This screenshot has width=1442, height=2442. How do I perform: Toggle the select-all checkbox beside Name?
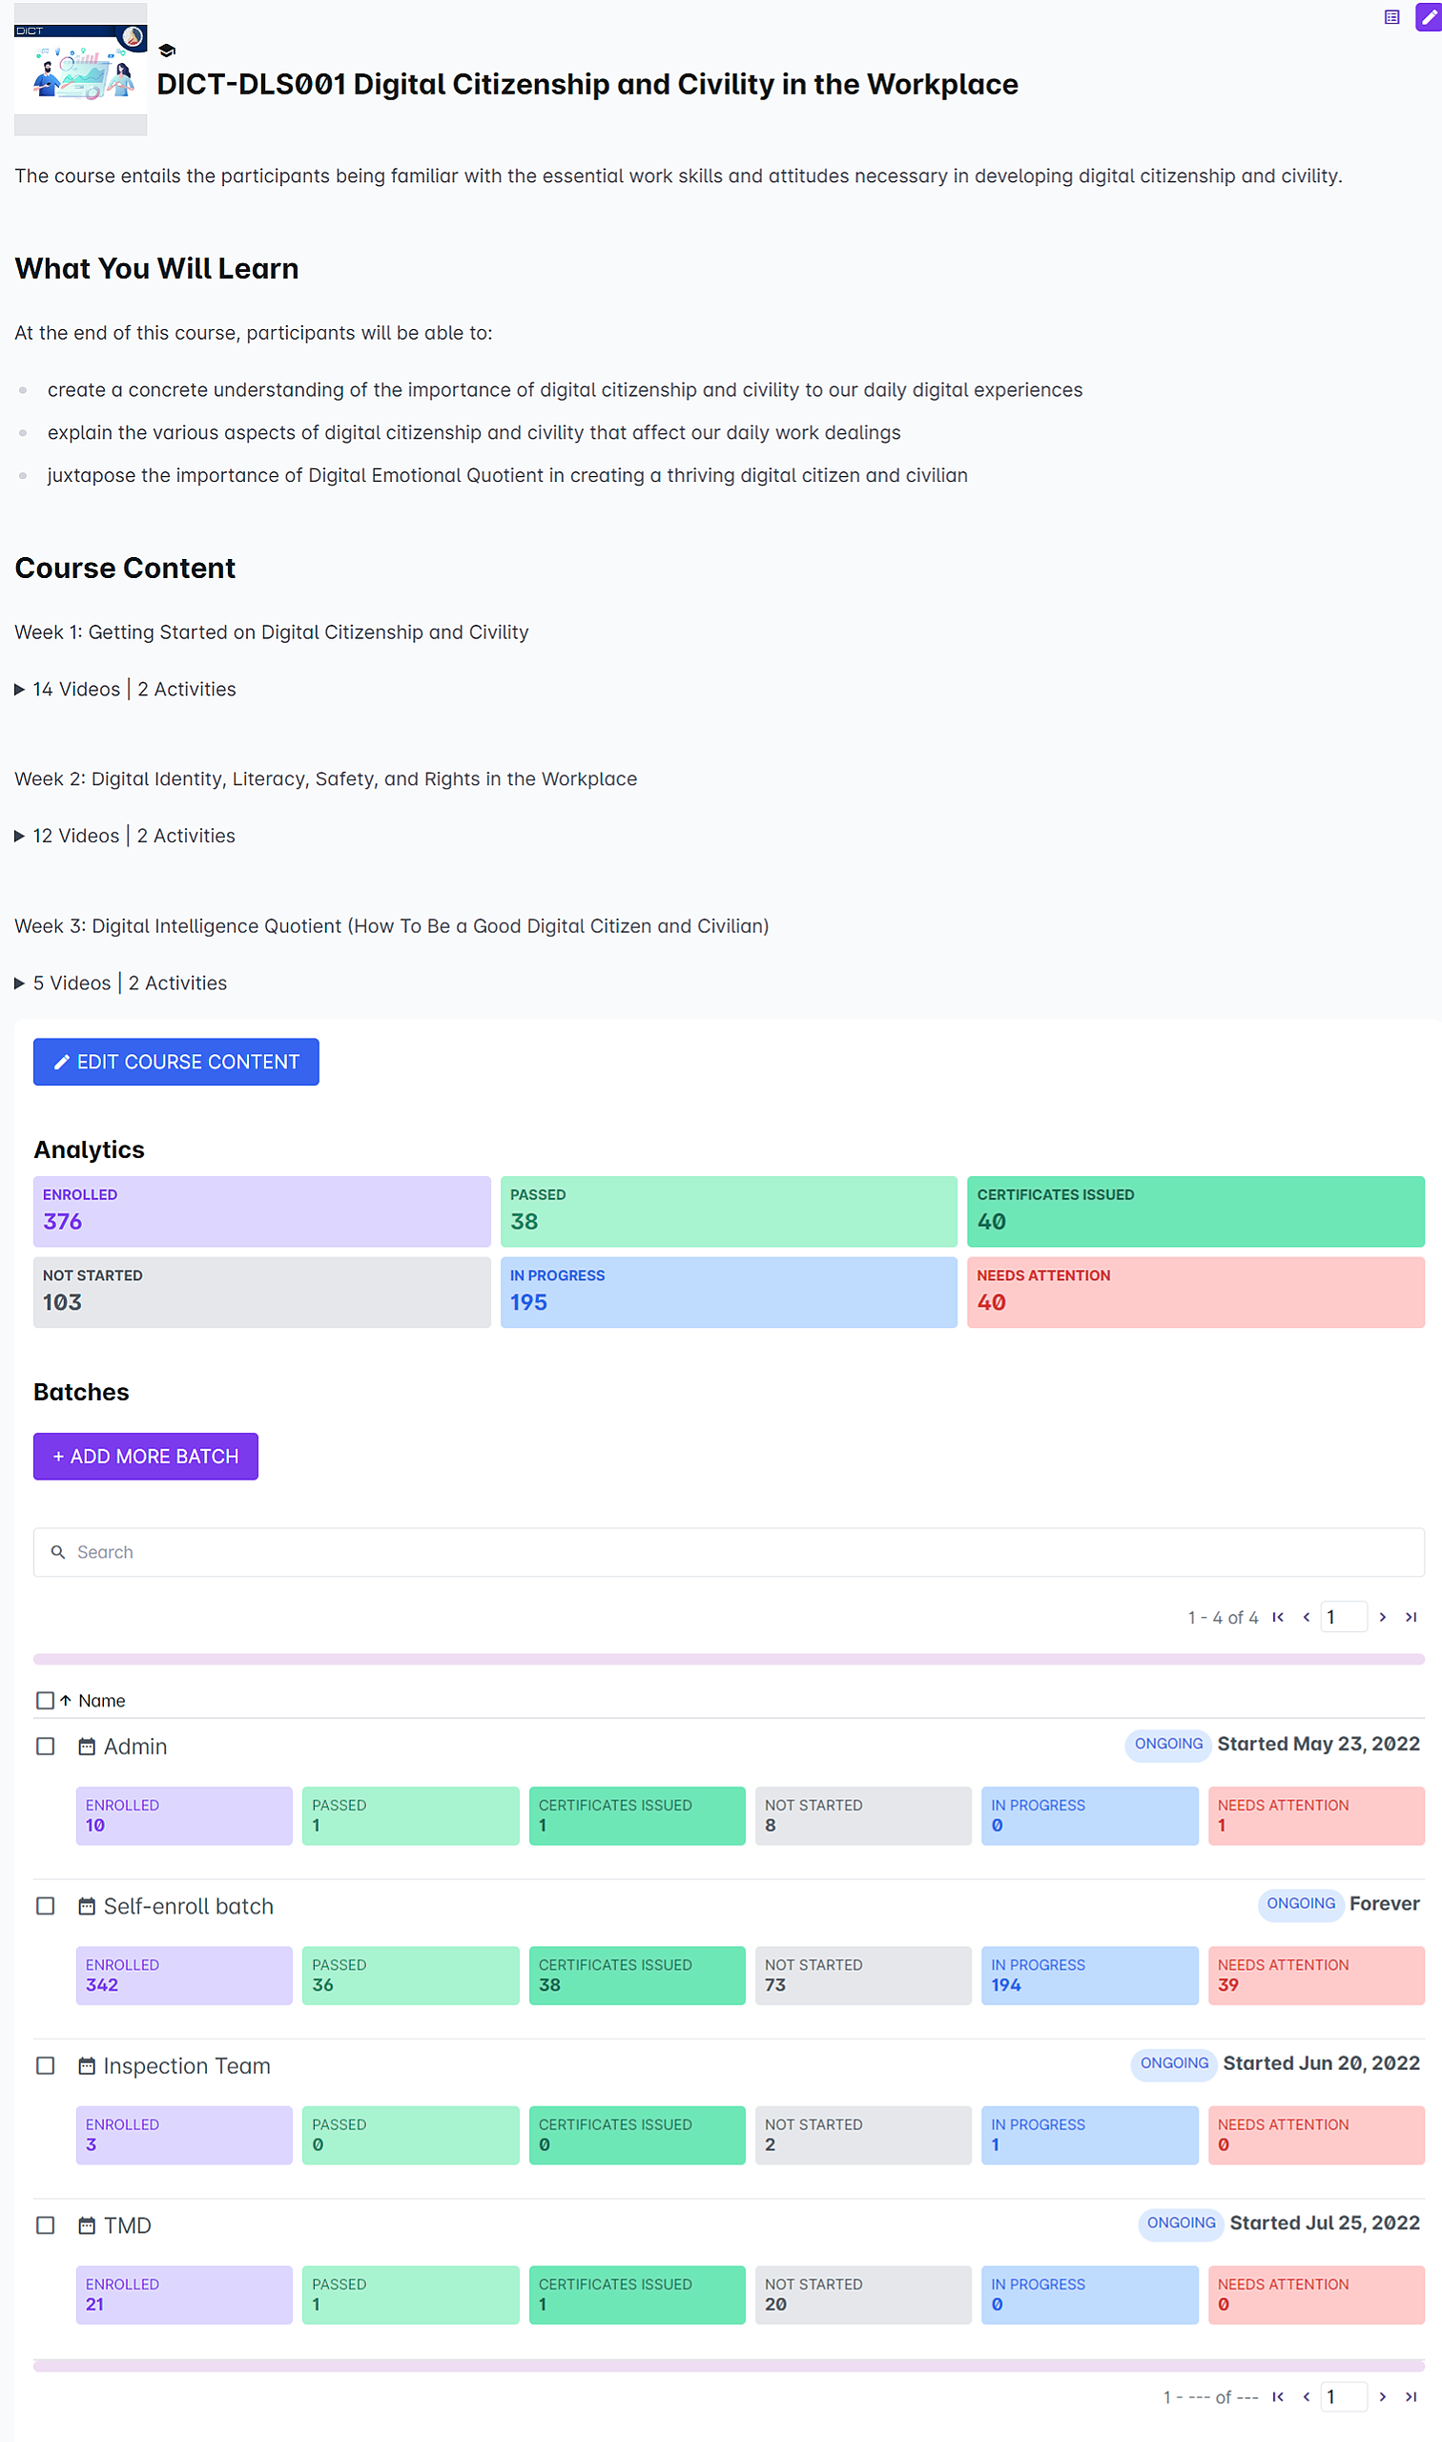click(x=45, y=1701)
